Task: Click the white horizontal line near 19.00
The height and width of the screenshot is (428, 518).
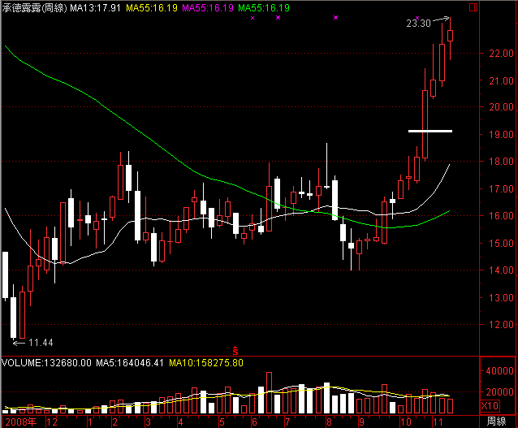Action: click(x=430, y=132)
